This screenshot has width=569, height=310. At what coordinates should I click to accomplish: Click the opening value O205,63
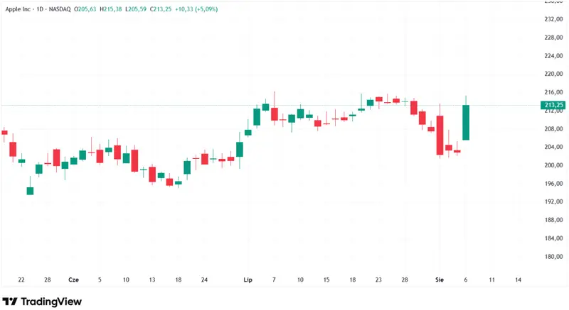coord(85,9)
